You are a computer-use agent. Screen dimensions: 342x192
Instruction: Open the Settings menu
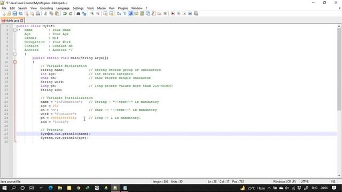click(78, 8)
